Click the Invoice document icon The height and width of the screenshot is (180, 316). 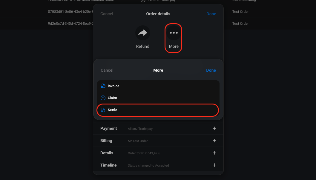[103, 86]
